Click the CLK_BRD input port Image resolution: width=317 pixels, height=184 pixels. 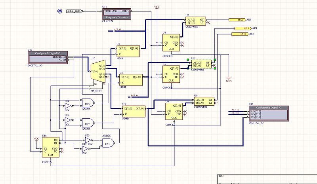click(74, 11)
